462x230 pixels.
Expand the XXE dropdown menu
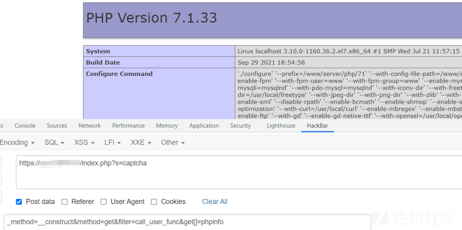(141, 143)
